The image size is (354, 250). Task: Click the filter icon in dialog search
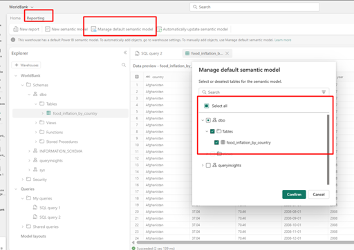[x=324, y=92]
